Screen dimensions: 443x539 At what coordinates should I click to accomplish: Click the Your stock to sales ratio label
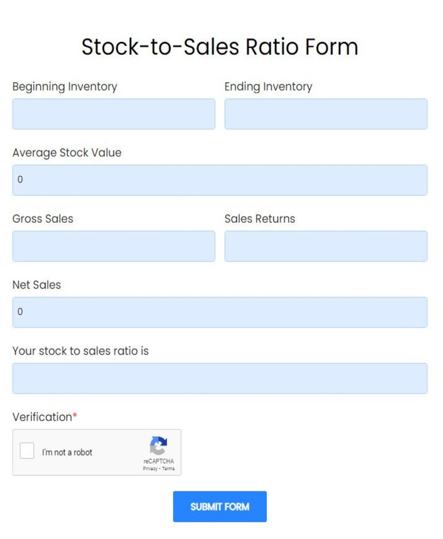(x=79, y=351)
